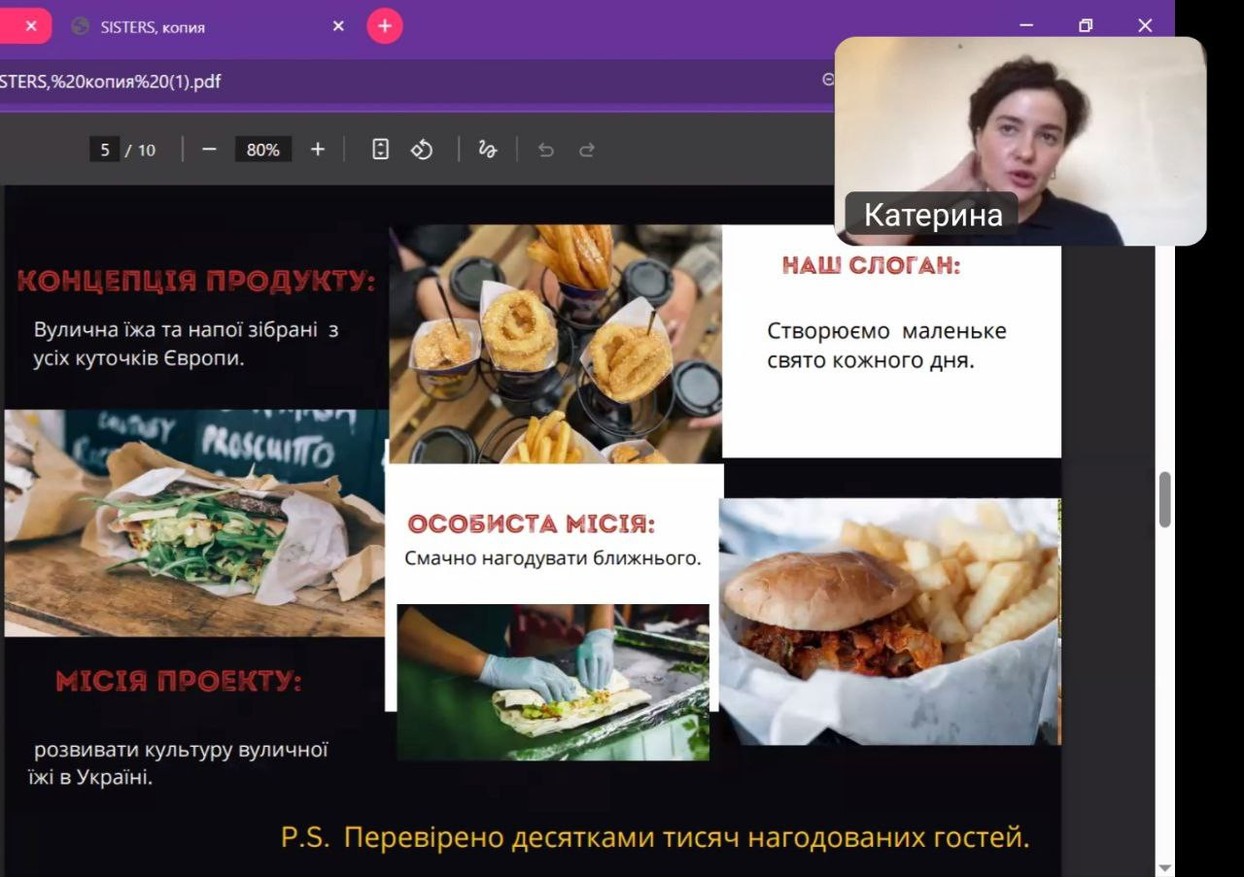Select the draw annotation tool

tap(488, 150)
